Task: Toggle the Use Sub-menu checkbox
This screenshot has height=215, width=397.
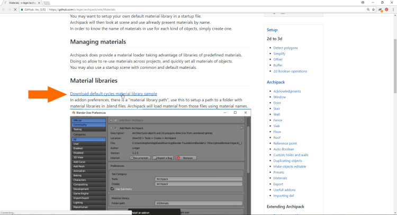Action: 112,189
